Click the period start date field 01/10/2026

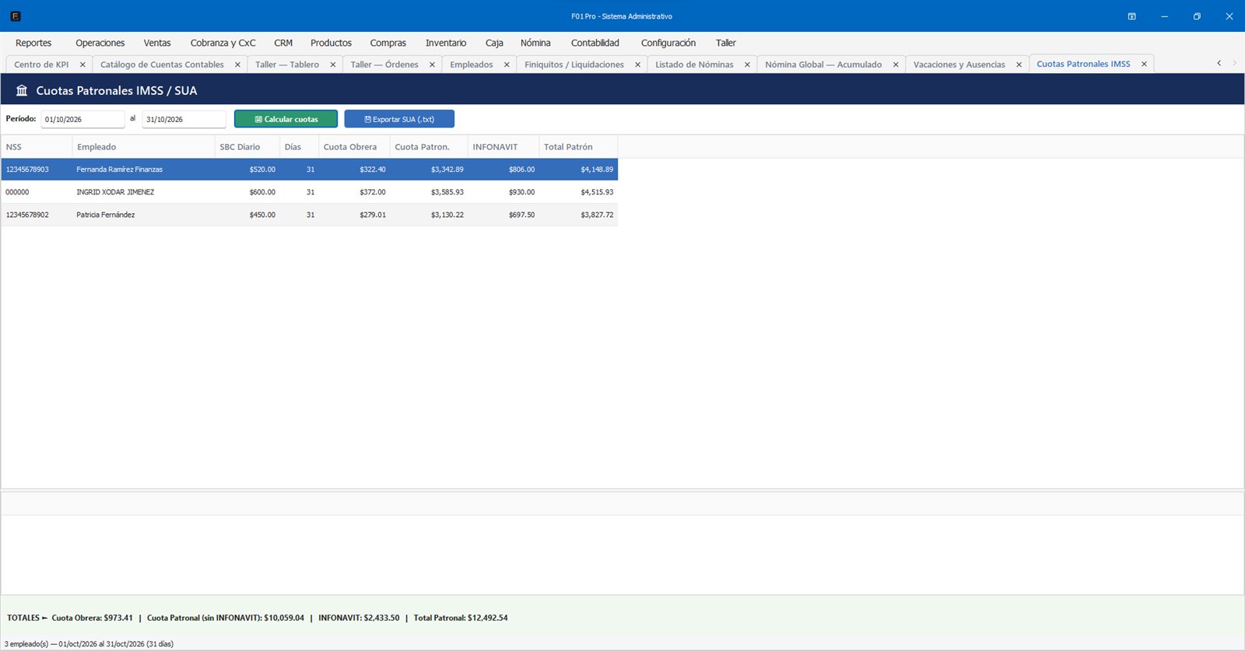[x=82, y=119]
